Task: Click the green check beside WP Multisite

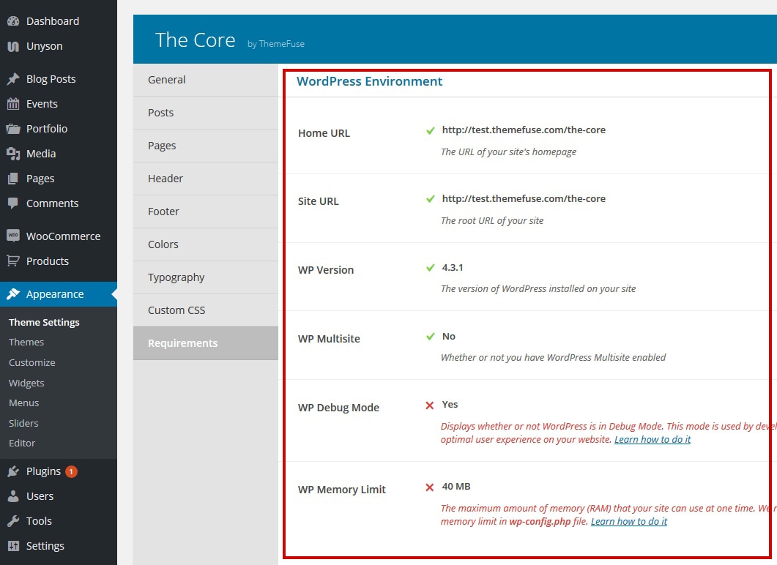Action: (x=430, y=337)
